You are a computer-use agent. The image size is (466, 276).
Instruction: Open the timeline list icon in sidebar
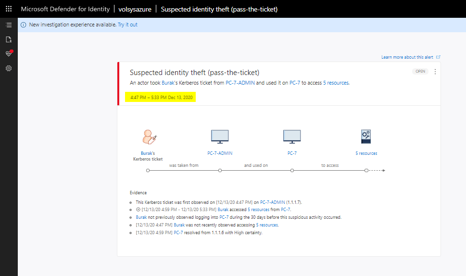click(x=9, y=25)
